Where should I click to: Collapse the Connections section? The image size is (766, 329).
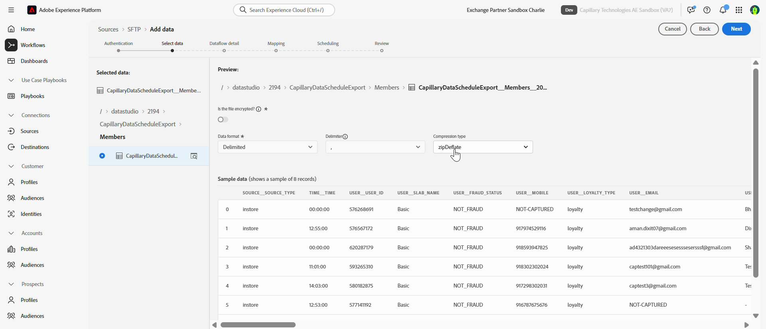[11, 115]
